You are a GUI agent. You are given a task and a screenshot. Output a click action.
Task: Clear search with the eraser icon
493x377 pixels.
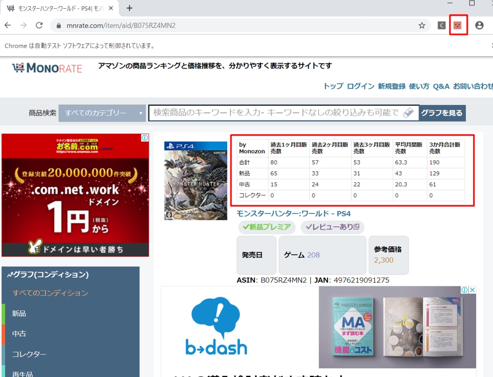[x=408, y=113]
